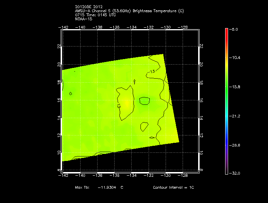Screen dimensions: 268x203
Task: Click the "Max Tb: -11.9304 C" readout
Action: click(99, 187)
